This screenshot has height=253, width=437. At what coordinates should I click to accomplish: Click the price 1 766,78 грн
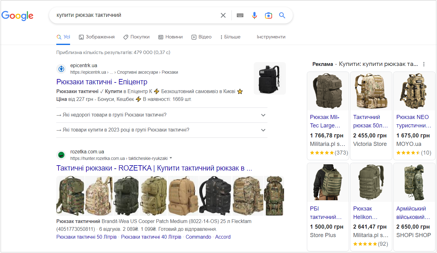(x=327, y=136)
